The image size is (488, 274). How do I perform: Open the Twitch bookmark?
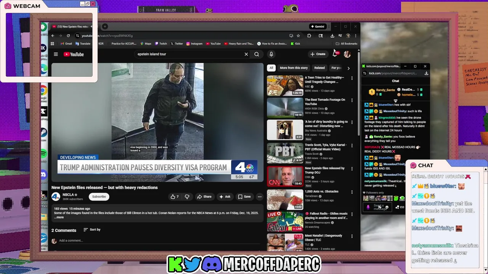tap(161, 44)
